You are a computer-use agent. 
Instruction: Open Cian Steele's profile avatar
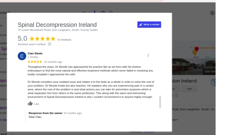[22, 56]
